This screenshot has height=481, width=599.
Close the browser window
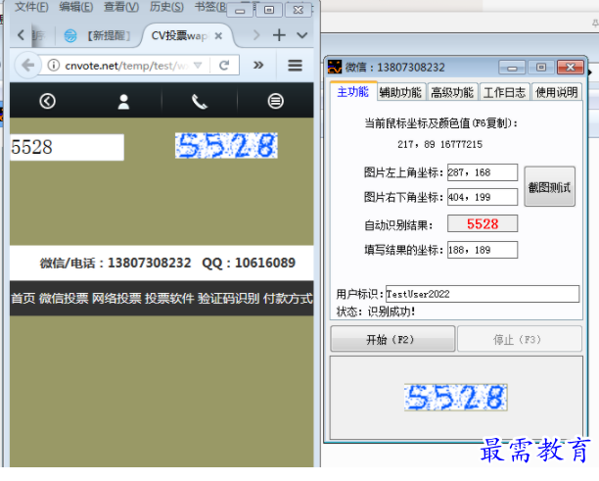[299, 11]
